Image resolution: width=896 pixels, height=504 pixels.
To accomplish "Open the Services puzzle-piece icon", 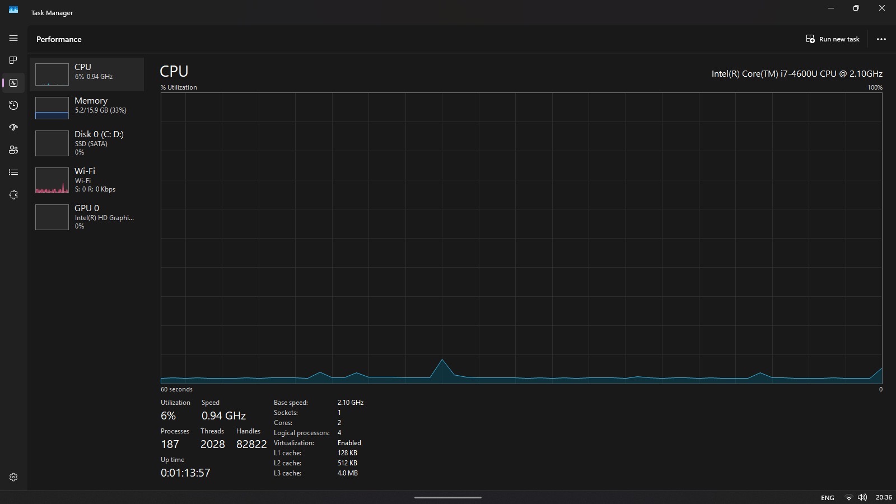I will (x=13, y=195).
